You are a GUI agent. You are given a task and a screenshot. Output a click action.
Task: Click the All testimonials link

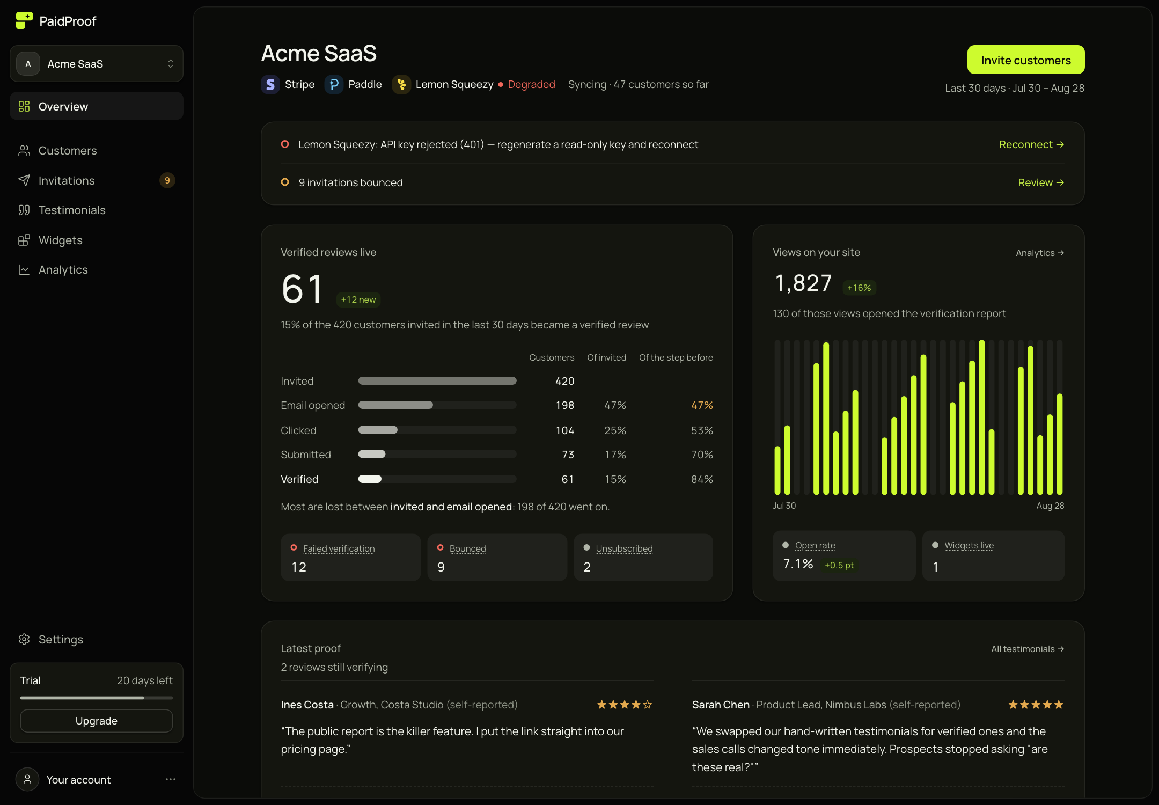1028,649
